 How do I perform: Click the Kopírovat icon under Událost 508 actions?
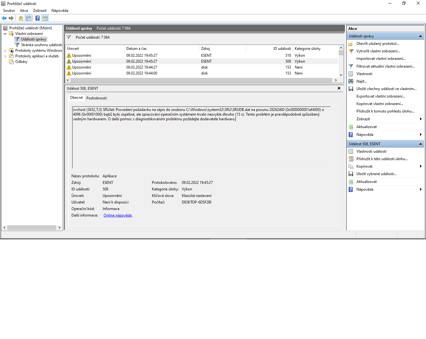351,166
